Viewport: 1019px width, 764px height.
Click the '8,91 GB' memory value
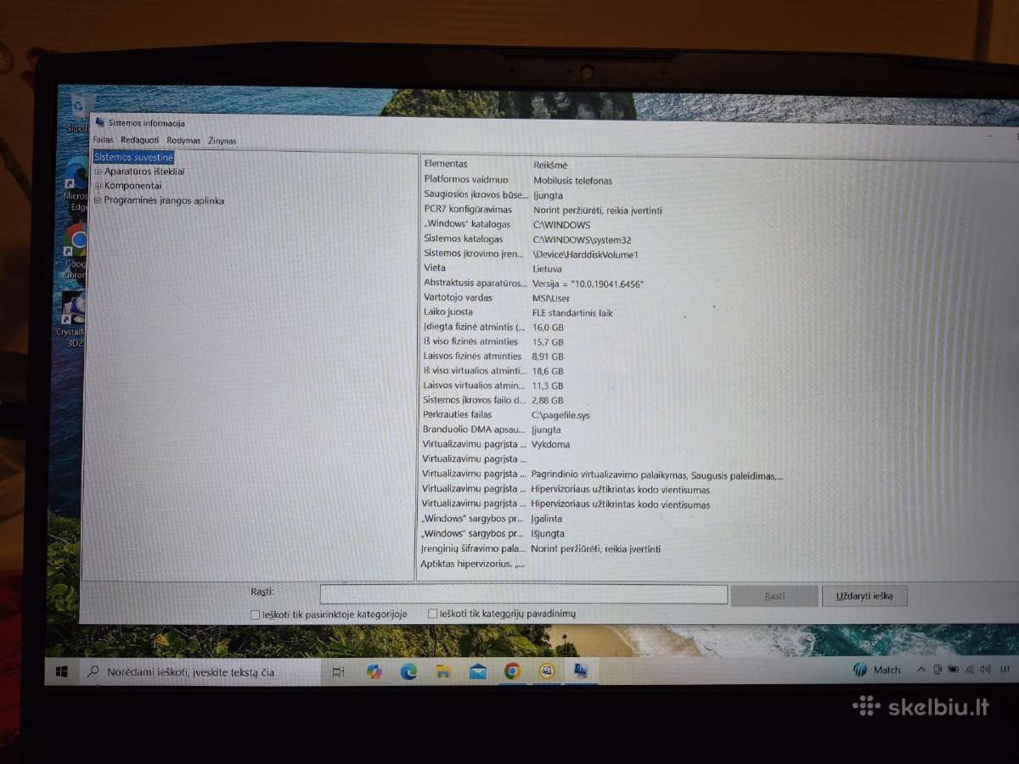tap(548, 357)
